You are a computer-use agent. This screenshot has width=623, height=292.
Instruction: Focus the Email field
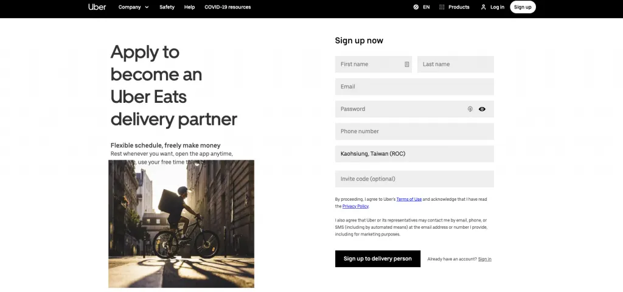414,86
